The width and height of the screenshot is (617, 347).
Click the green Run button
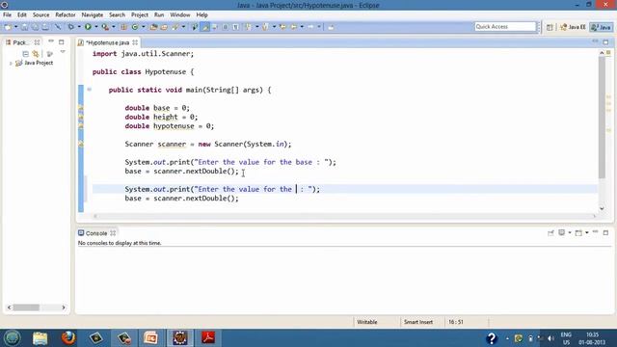click(x=88, y=27)
